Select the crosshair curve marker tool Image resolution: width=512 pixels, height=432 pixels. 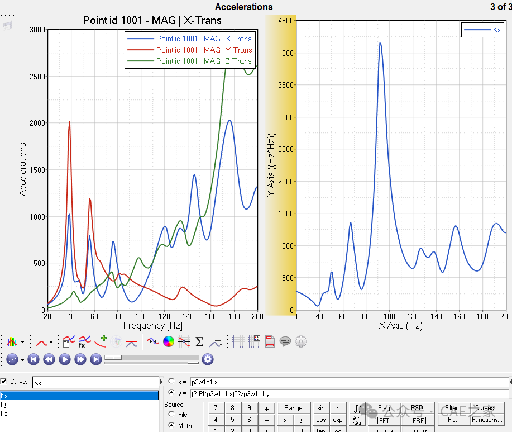(184, 342)
